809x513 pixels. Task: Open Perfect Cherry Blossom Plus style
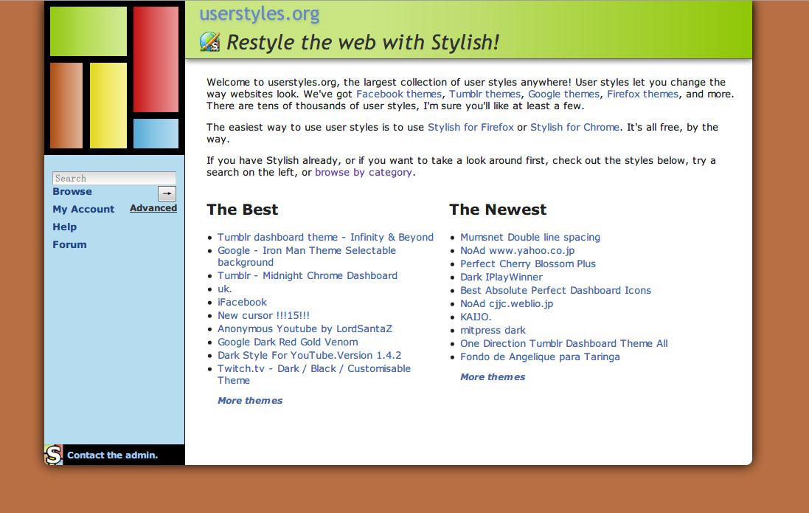point(528,264)
